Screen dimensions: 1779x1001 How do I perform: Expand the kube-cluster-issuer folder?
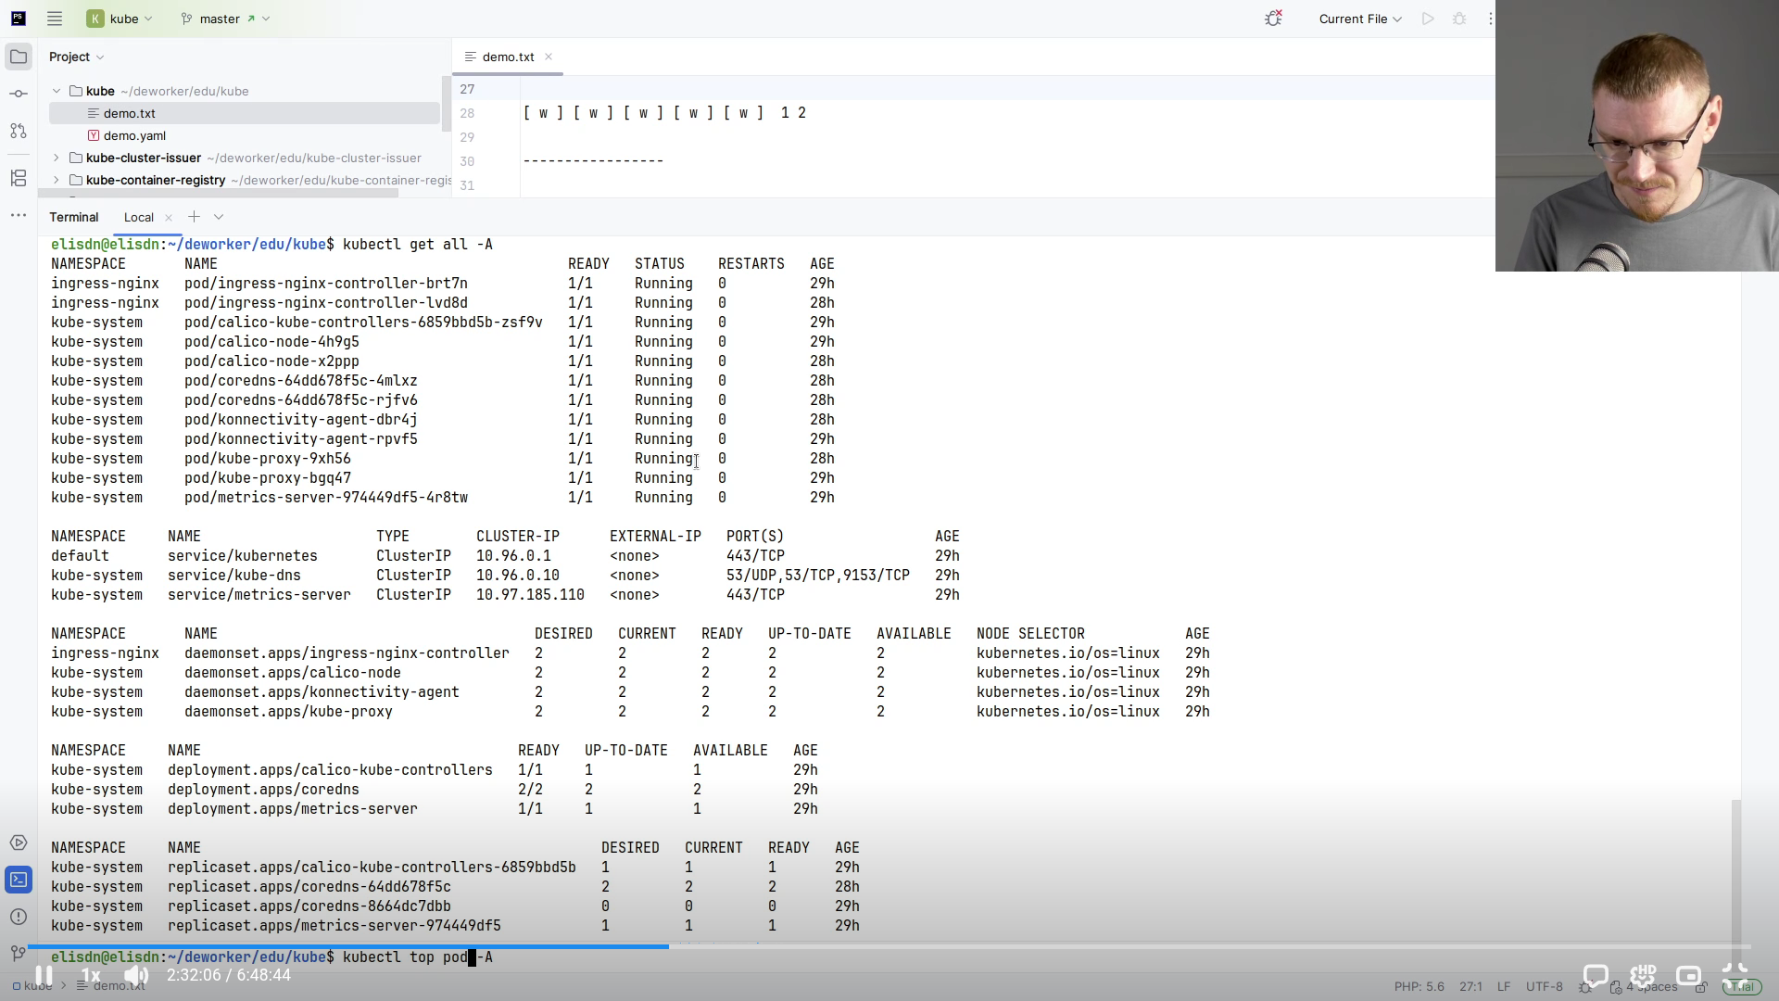click(57, 158)
